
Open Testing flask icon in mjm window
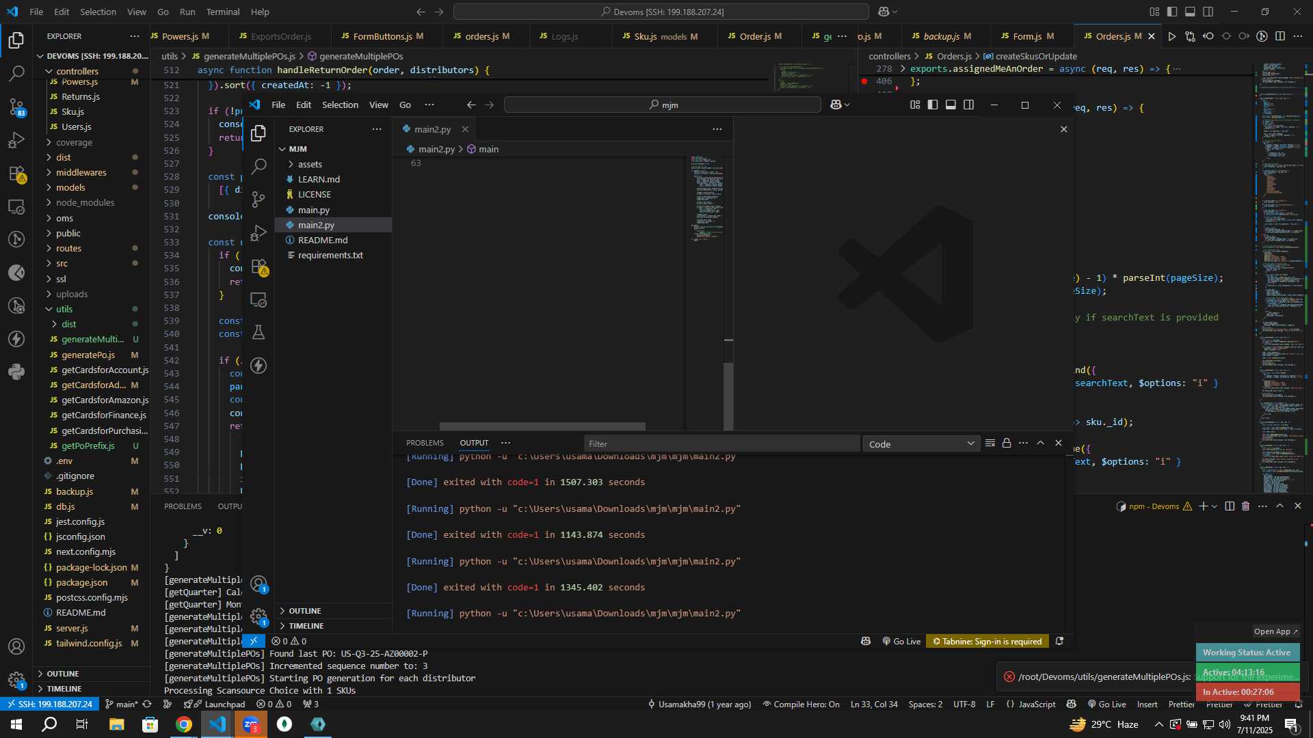click(x=258, y=332)
